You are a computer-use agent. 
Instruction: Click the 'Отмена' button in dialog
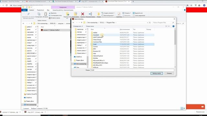pos(169,73)
